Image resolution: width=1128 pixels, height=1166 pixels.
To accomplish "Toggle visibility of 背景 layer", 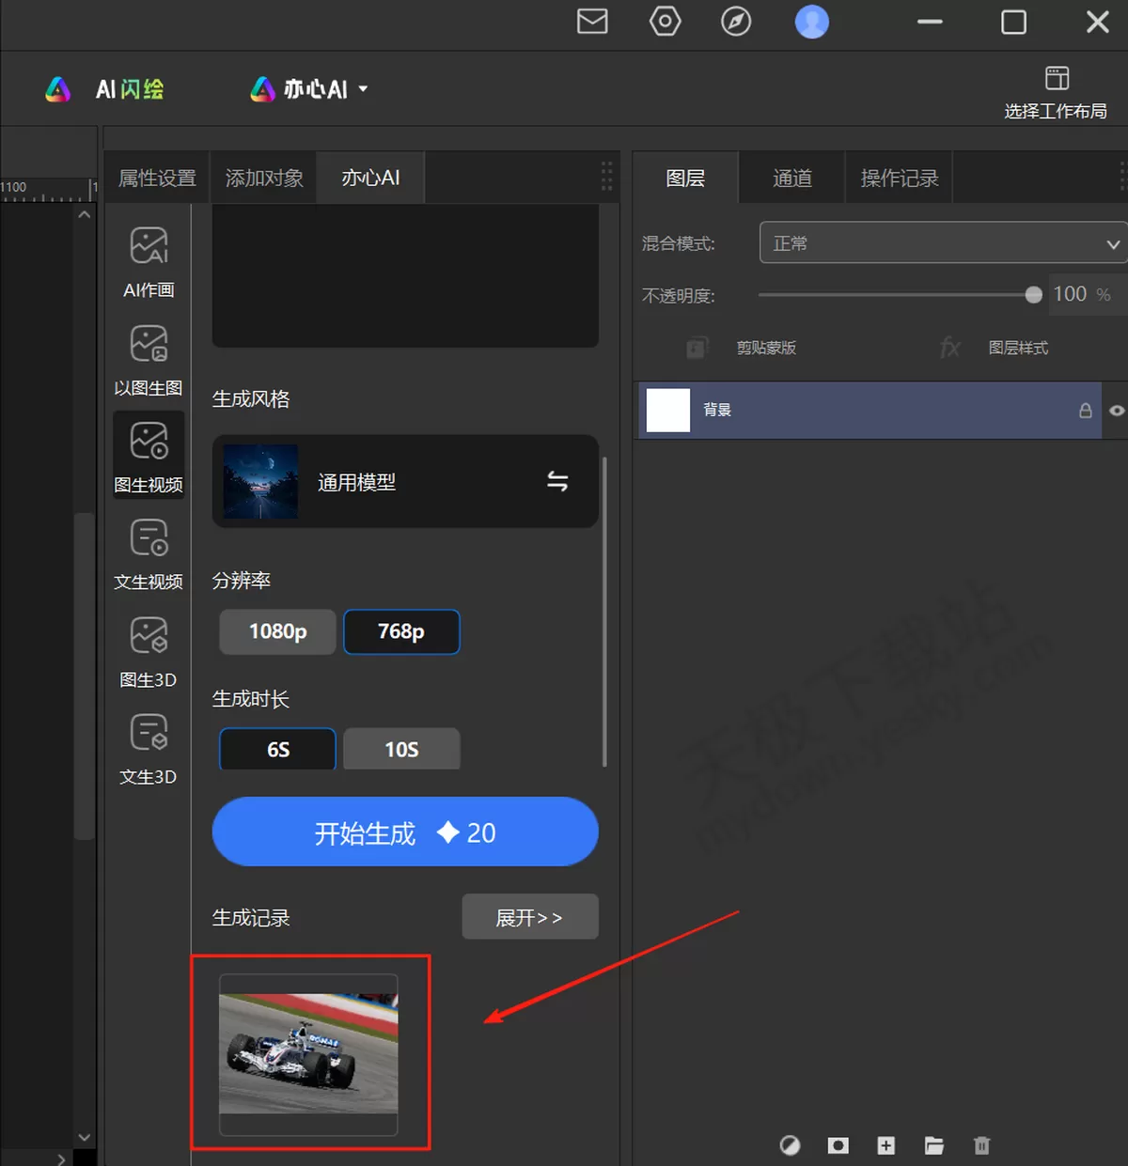I will (1117, 411).
